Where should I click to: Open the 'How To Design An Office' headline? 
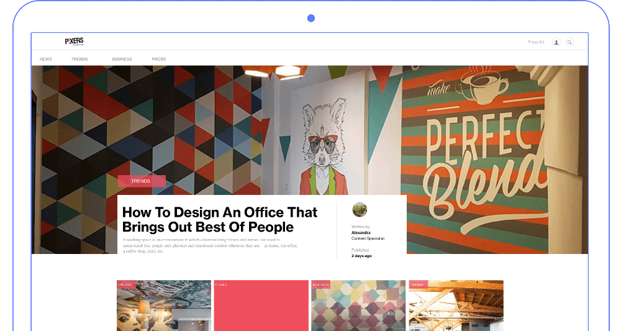coord(219,220)
